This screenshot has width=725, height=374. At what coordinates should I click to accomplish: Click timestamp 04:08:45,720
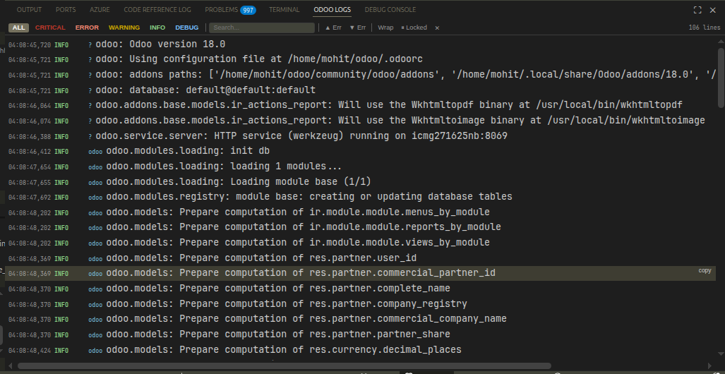pos(30,45)
